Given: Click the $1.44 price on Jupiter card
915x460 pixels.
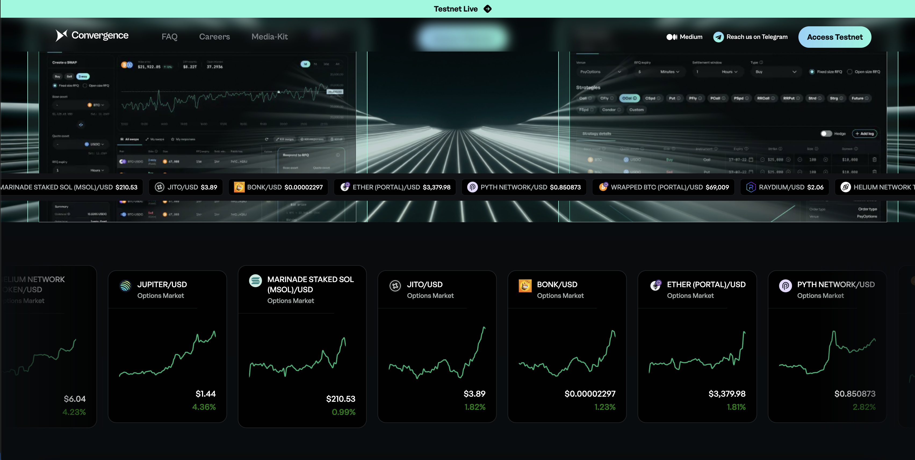Looking at the screenshot, I should (x=206, y=394).
